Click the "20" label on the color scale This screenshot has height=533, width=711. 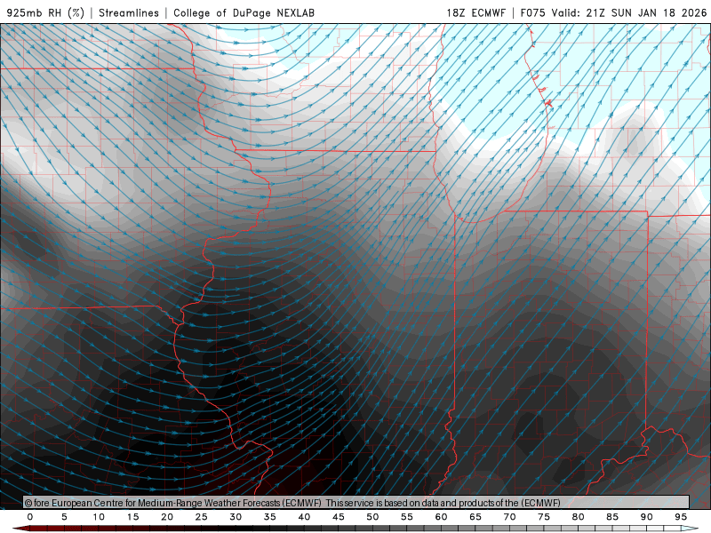(x=167, y=517)
